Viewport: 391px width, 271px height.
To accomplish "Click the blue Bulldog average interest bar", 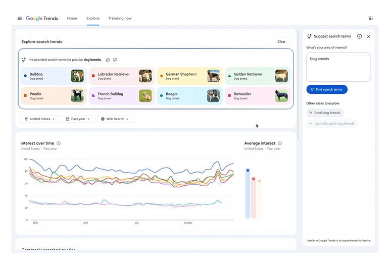I will [x=248, y=193].
